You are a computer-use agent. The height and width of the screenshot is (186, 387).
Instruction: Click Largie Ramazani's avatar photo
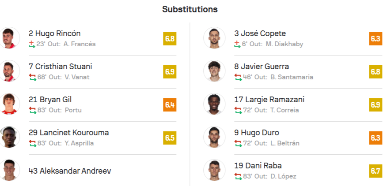[x=215, y=104]
